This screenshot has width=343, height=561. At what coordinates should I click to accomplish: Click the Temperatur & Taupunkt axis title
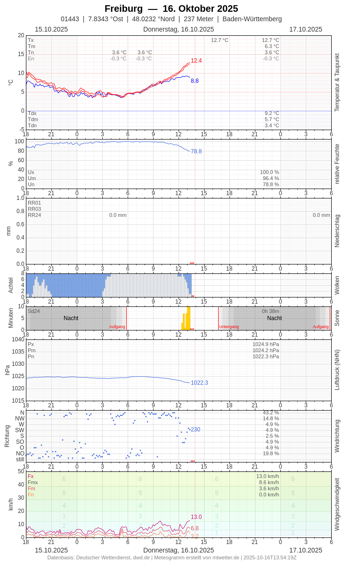click(x=337, y=82)
